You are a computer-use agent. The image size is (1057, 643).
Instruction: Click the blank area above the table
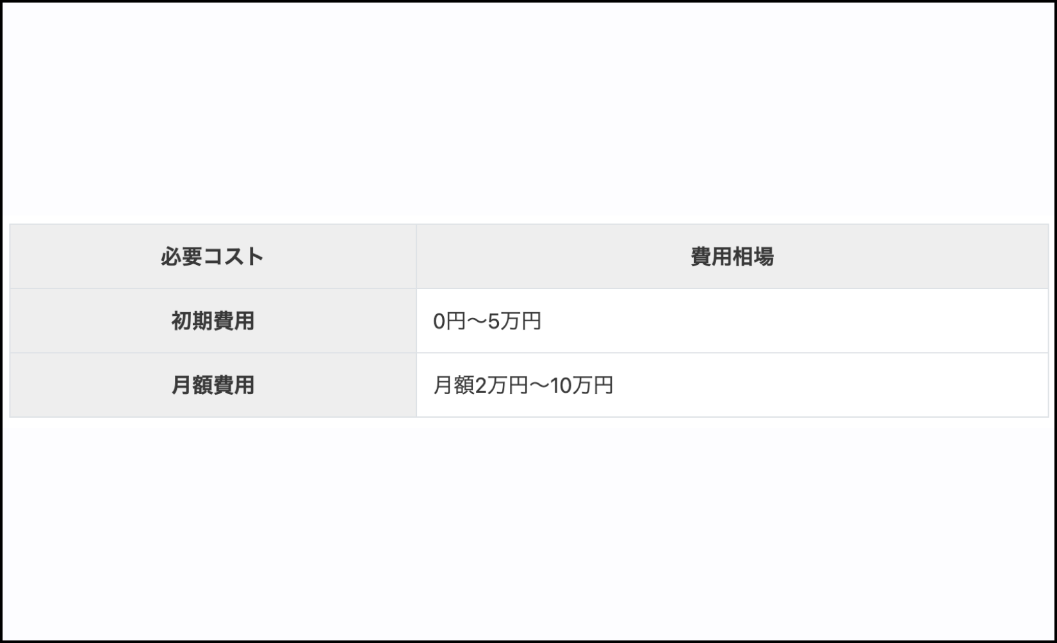528,112
